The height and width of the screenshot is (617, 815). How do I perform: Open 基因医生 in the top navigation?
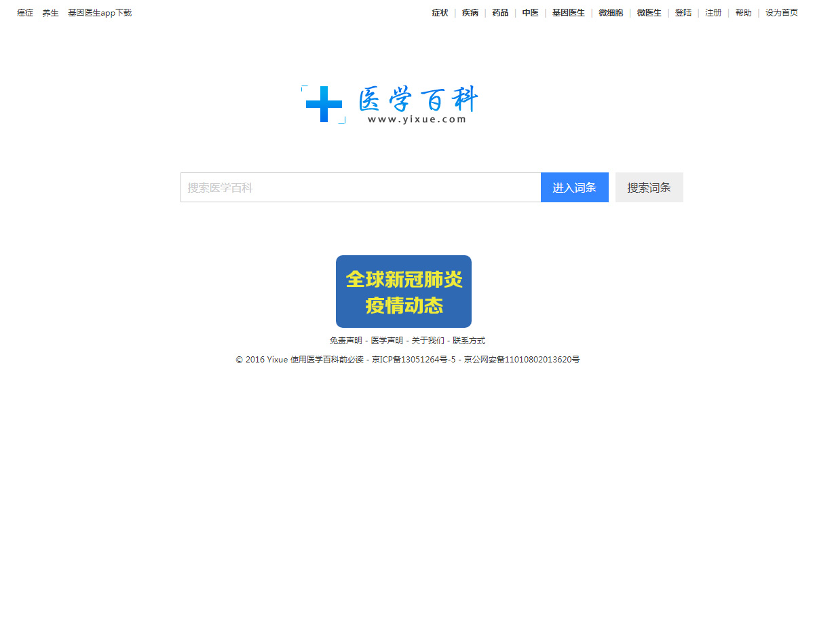pyautogui.click(x=569, y=13)
